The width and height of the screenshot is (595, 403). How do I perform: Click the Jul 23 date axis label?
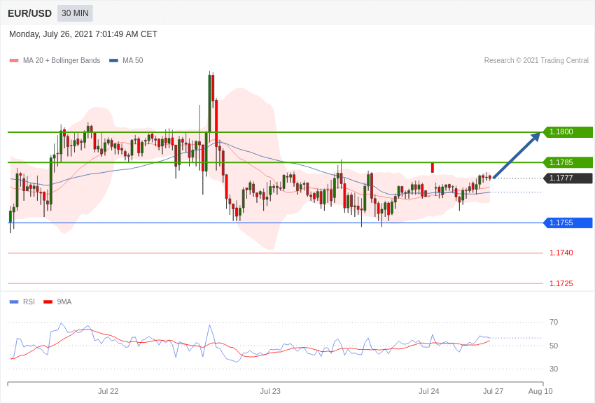point(270,391)
